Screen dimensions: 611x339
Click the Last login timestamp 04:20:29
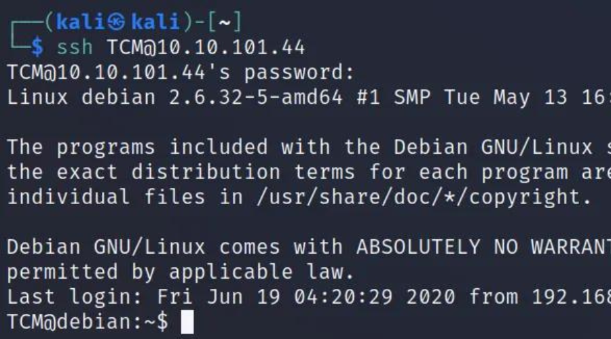pyautogui.click(x=344, y=297)
